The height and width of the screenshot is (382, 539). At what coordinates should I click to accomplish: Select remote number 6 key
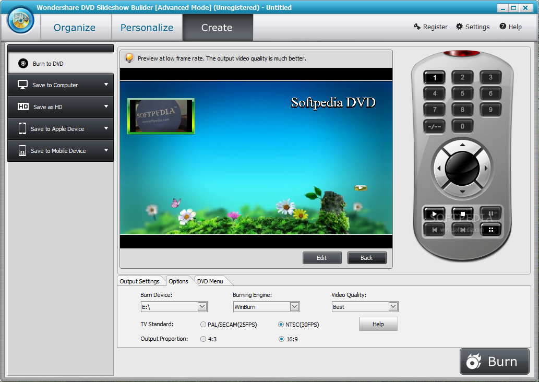click(490, 93)
